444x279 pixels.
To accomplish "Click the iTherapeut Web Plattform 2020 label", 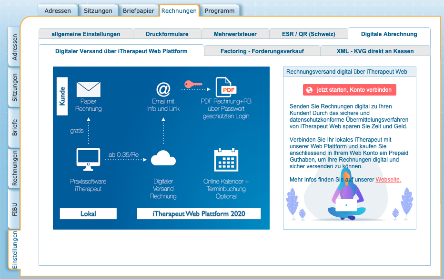I will 199,213.
